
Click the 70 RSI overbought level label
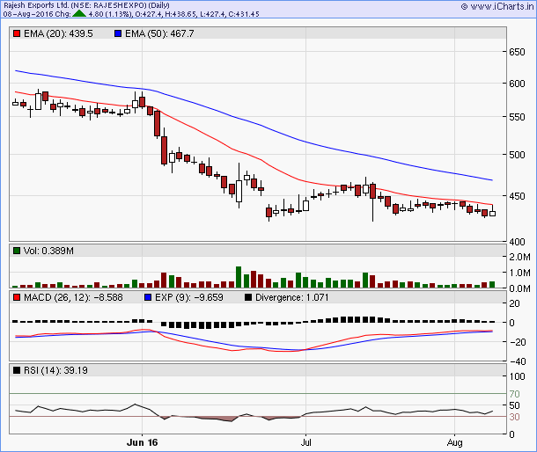514,394
